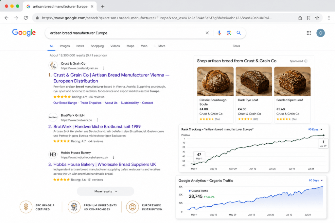Expand the More results button
Screen dimensions: 335x223
(106, 191)
